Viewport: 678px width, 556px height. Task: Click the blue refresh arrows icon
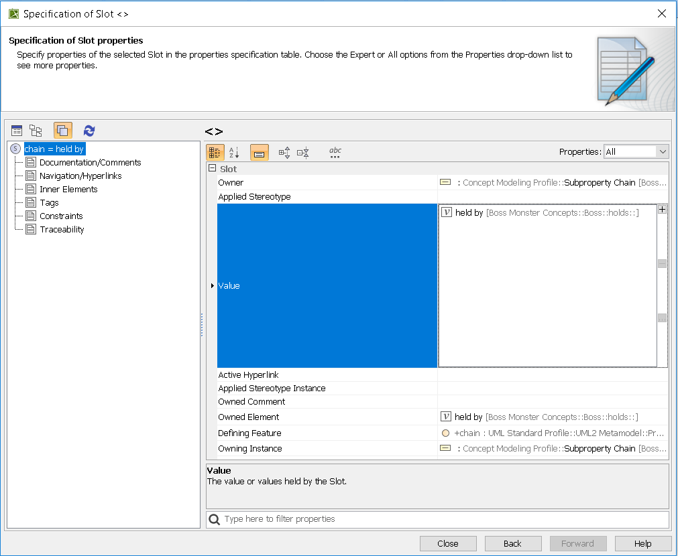89,131
